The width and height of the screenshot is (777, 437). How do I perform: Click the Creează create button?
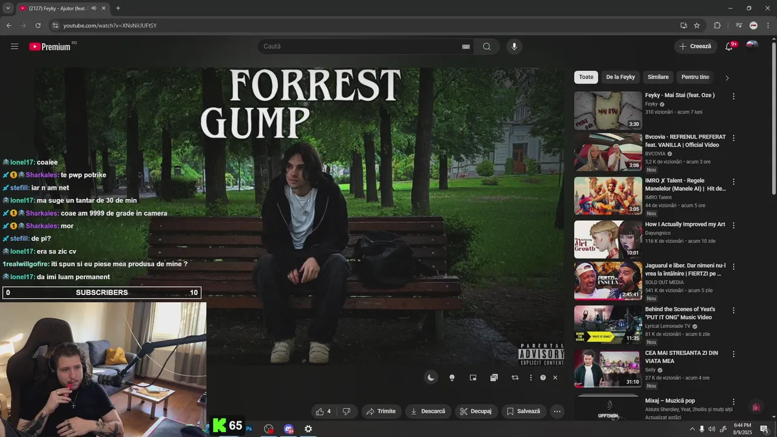click(x=696, y=46)
